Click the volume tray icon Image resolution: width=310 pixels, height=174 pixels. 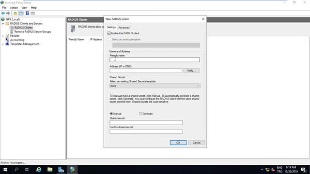coord(273,170)
